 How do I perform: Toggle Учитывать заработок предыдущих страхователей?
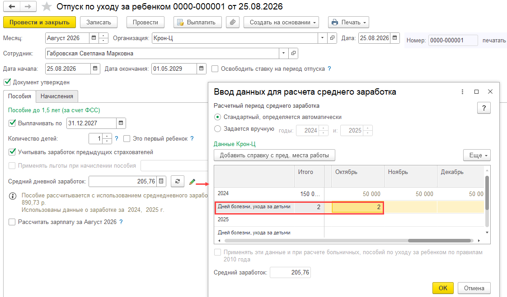point(12,152)
